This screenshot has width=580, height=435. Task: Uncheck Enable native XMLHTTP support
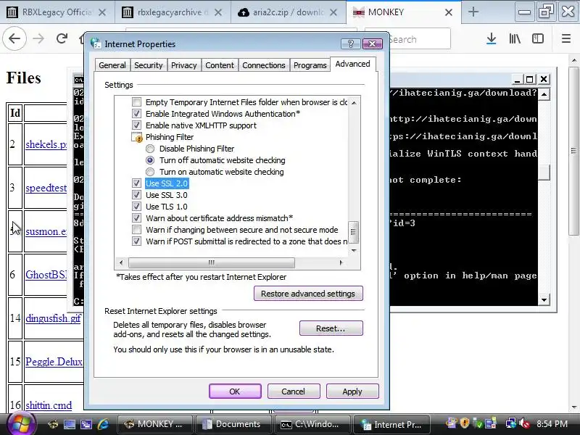pyautogui.click(x=137, y=125)
